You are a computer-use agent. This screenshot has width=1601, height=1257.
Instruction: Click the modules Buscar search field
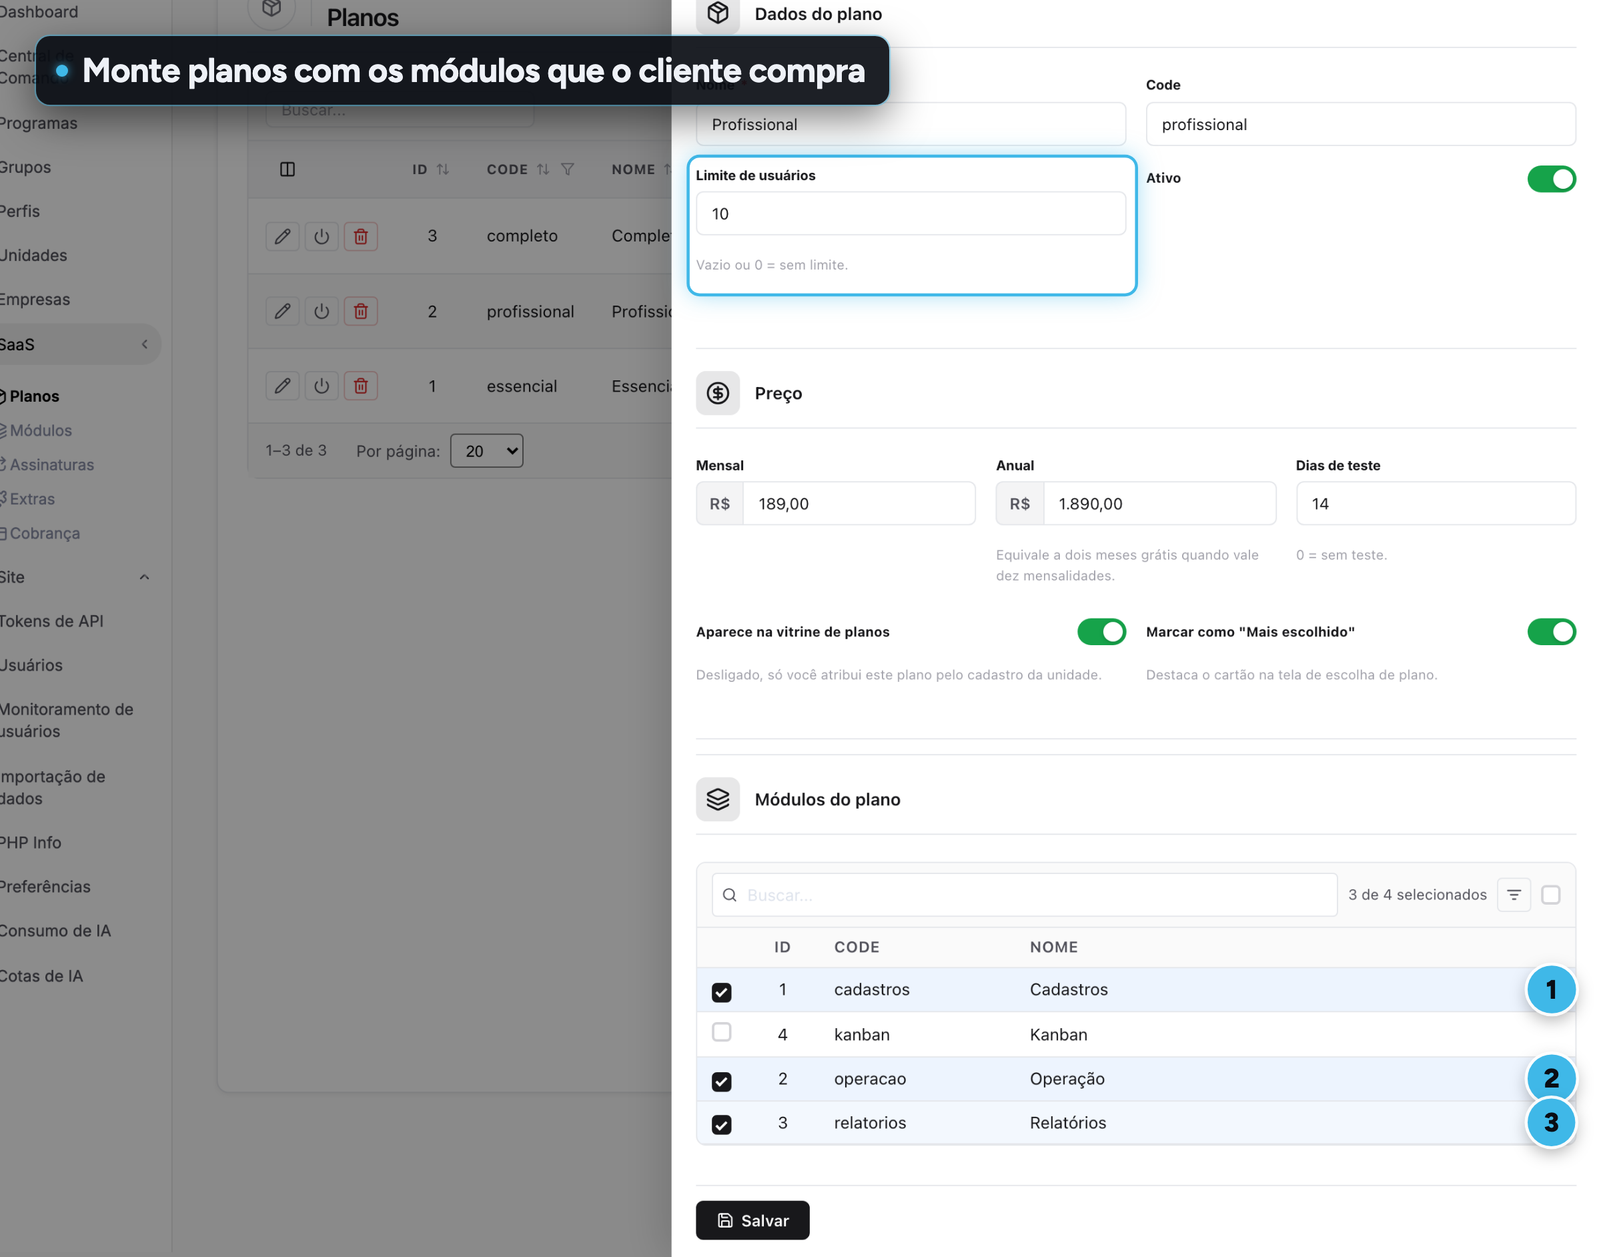(1024, 895)
